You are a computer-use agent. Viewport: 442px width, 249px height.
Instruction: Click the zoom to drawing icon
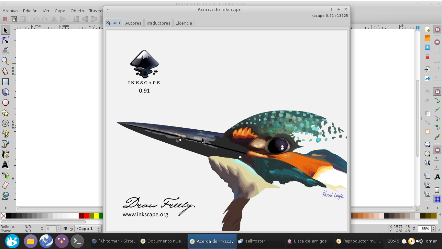tap(427, 154)
